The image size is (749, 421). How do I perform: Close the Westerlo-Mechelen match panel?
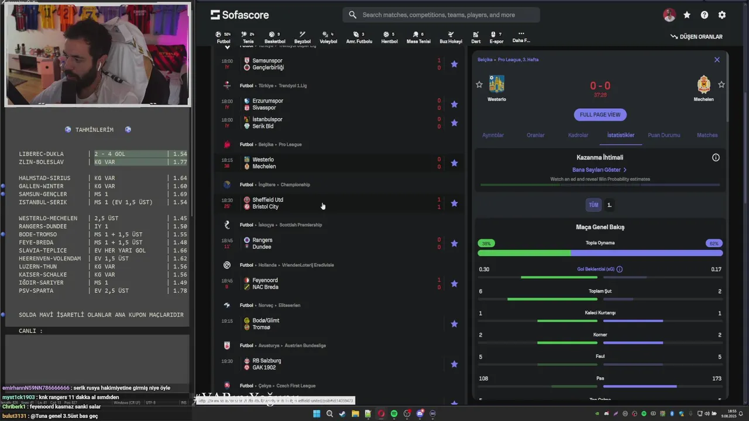coord(717,60)
